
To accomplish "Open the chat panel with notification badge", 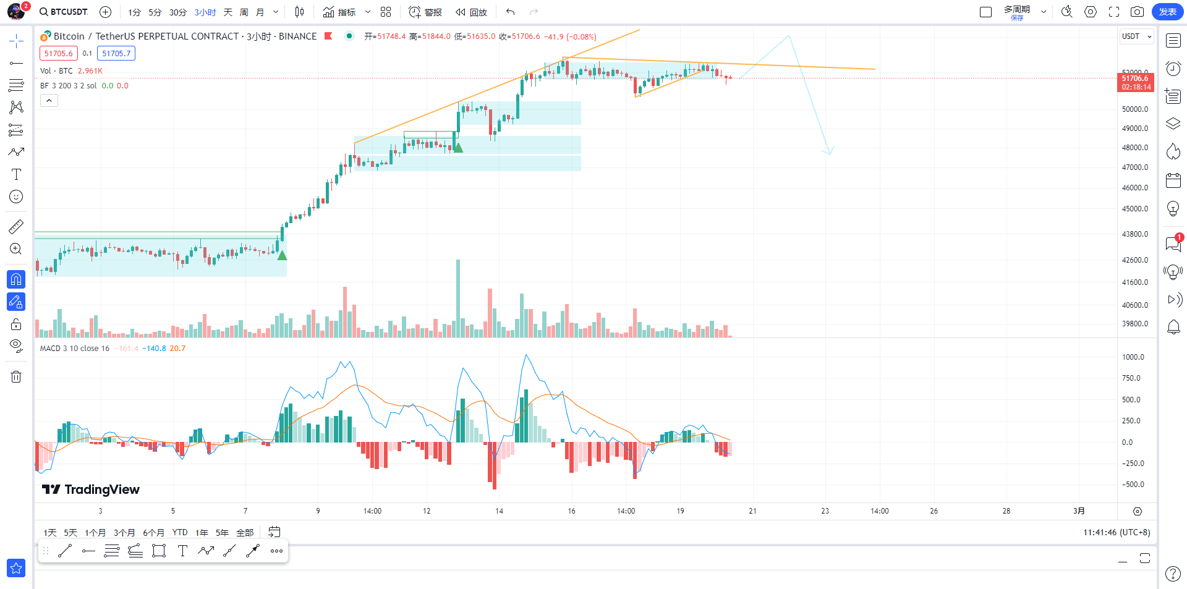I will (1173, 244).
